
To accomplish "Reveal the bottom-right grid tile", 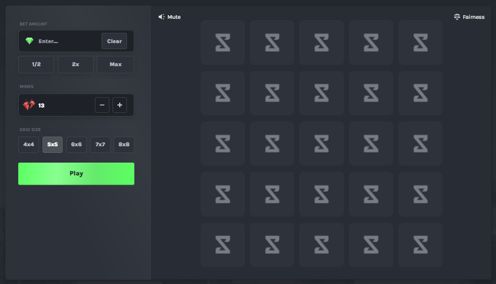I will [x=420, y=245].
